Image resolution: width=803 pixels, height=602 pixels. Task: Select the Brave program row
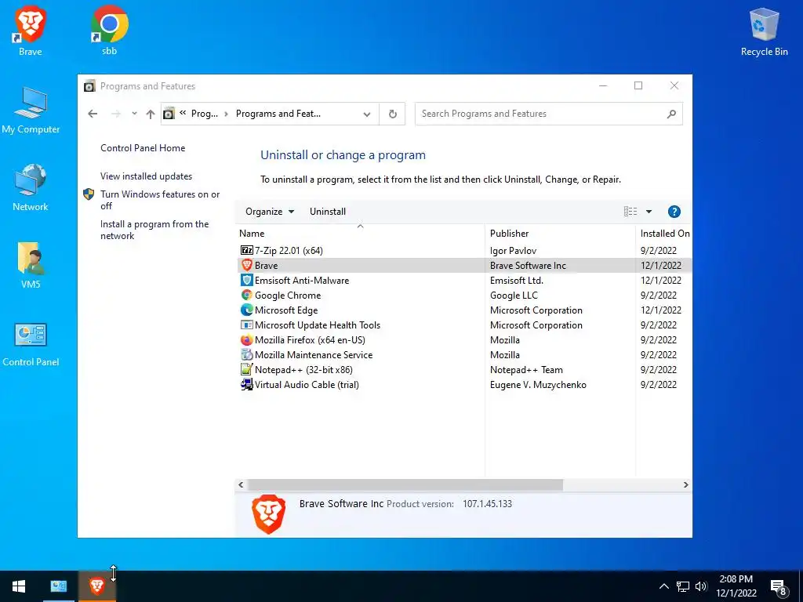[x=463, y=265]
